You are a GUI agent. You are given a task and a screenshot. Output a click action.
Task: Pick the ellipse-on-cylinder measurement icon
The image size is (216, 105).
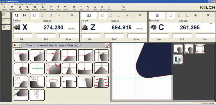point(53,82)
